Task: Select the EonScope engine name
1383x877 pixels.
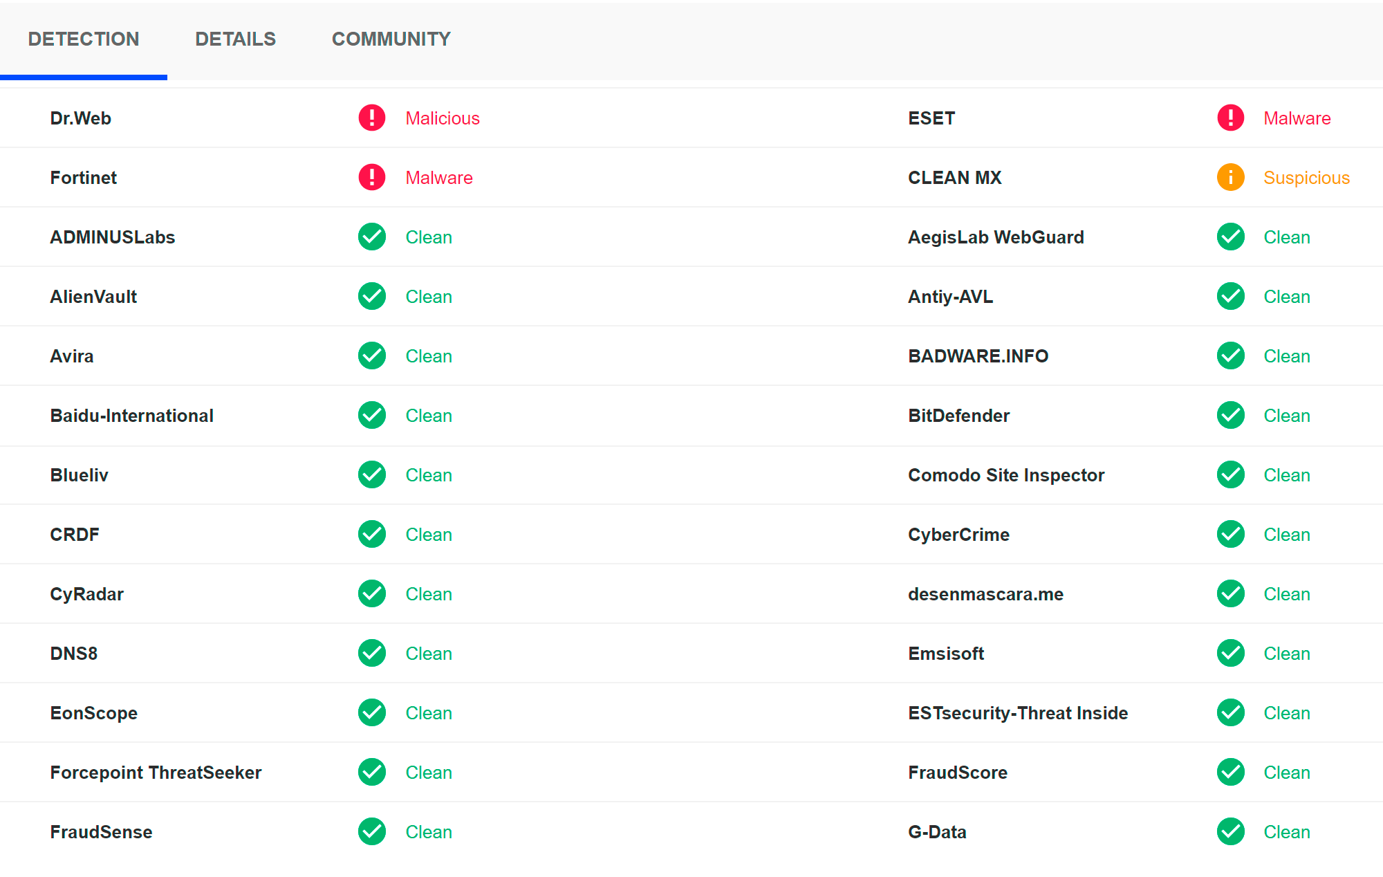Action: pyautogui.click(x=94, y=713)
